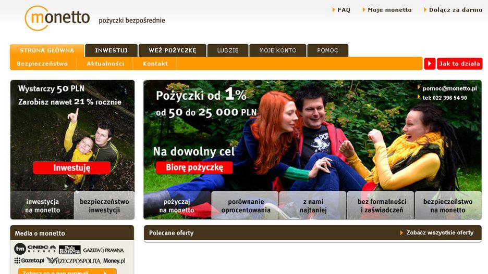
Task: Select inwestycja na monetto panel tab
Action: 42,205
